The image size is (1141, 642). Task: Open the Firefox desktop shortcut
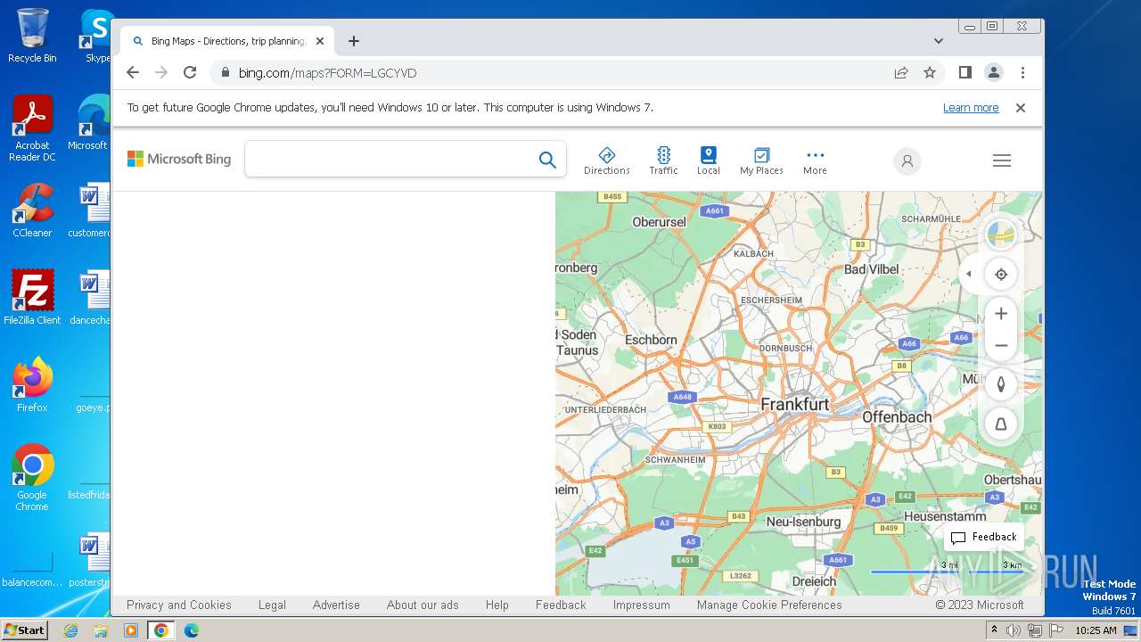click(x=32, y=385)
